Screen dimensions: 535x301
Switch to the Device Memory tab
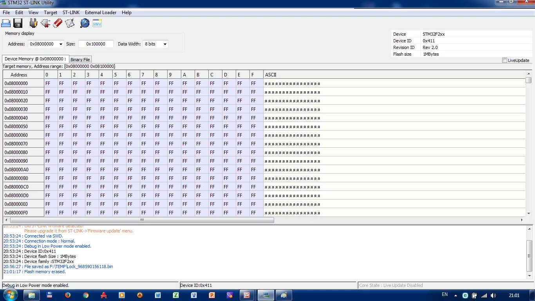pos(36,59)
